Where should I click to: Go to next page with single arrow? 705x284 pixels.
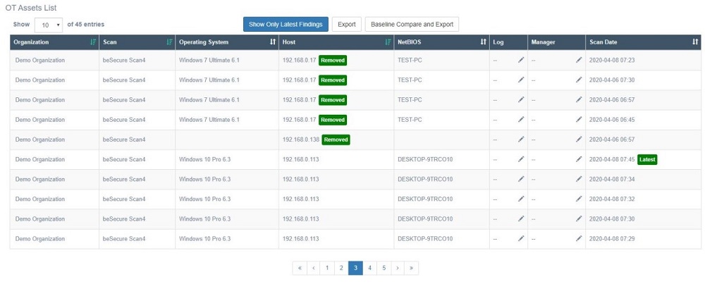click(x=398, y=268)
